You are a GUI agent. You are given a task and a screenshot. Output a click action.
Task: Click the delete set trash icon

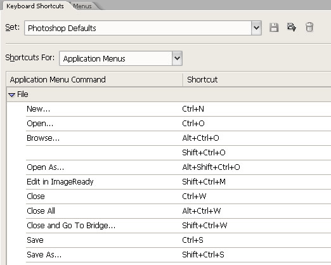pyautogui.click(x=309, y=27)
